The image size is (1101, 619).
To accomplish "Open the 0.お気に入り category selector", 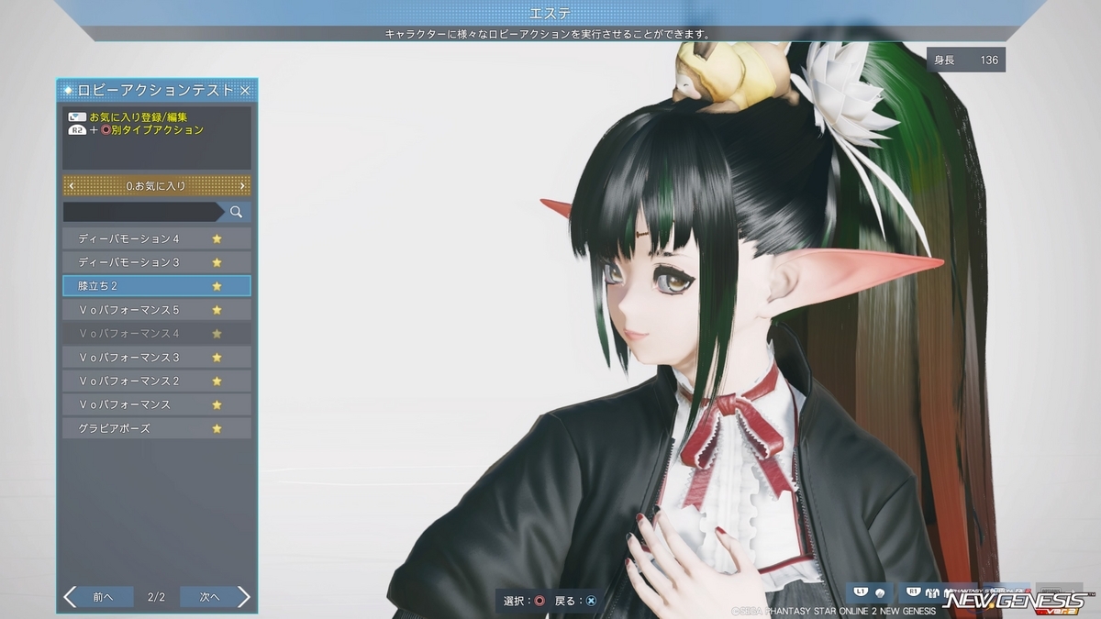I will [156, 186].
